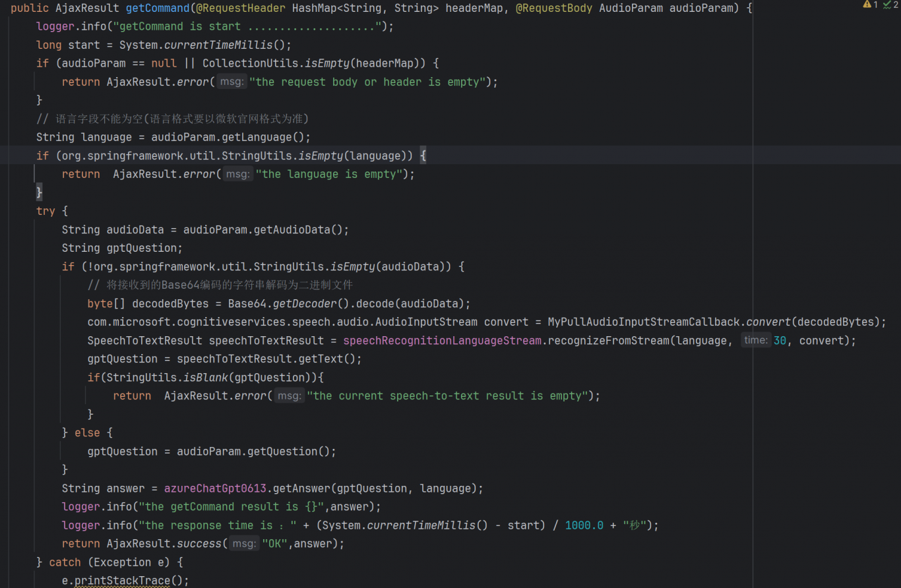Click the msg: hint before "OK"
901x588 pixels.
point(245,543)
